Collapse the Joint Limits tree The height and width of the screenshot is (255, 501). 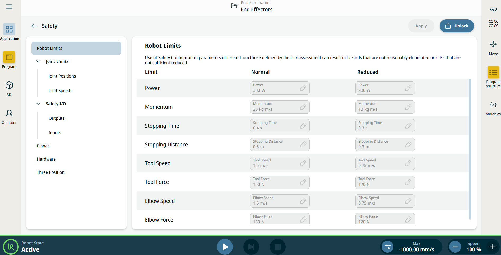38,61
